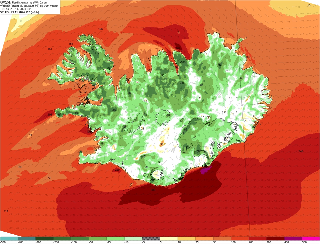Click the '296' value west of Snæfellsnes
This screenshot has height=244, width=320.
coord(50,115)
